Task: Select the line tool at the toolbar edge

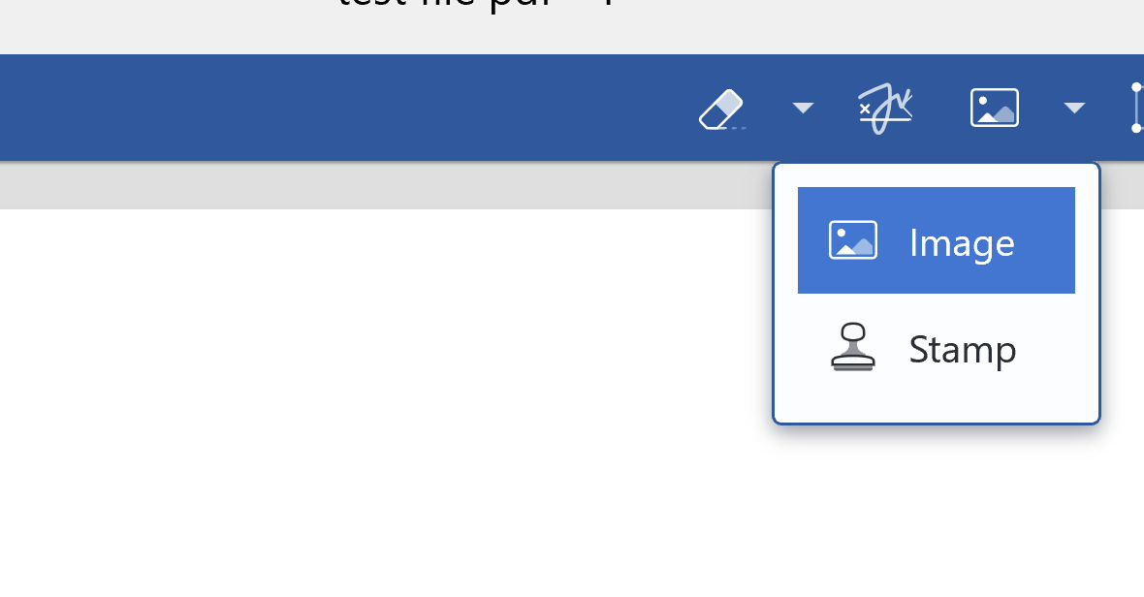Action: 1136,108
